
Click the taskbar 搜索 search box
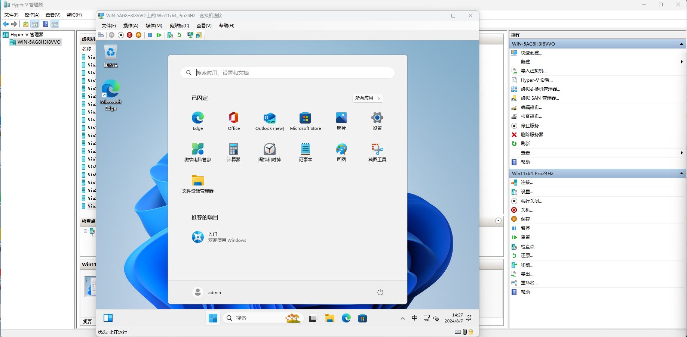pyautogui.click(x=263, y=318)
